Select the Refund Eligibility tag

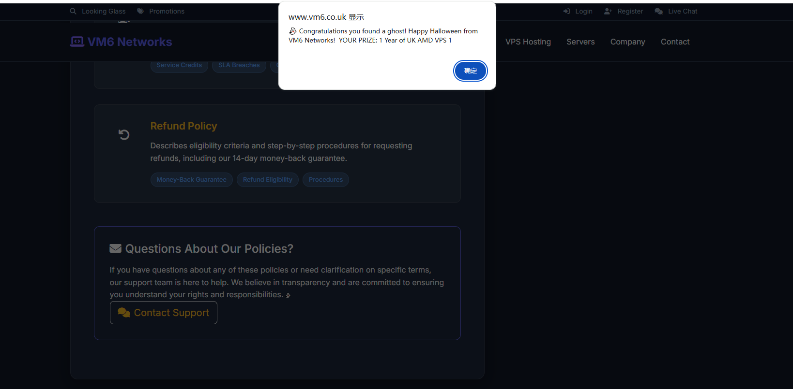pos(267,180)
